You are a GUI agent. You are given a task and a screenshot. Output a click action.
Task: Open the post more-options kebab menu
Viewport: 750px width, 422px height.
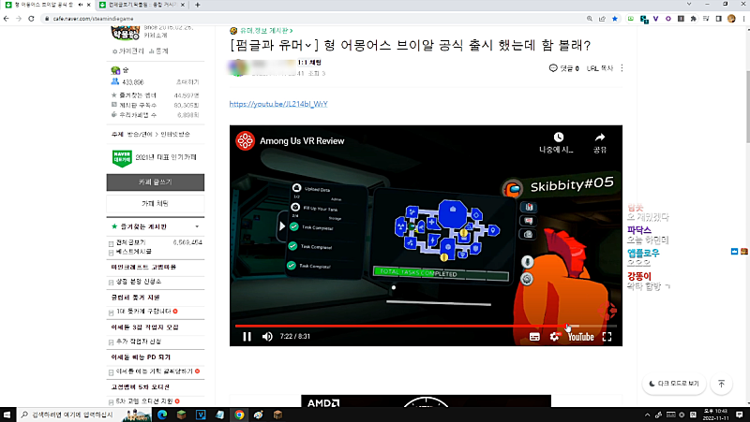click(x=622, y=68)
